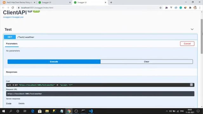Open the Windows Start menu
Viewport: 203px width, 114px height.
click(3, 111)
